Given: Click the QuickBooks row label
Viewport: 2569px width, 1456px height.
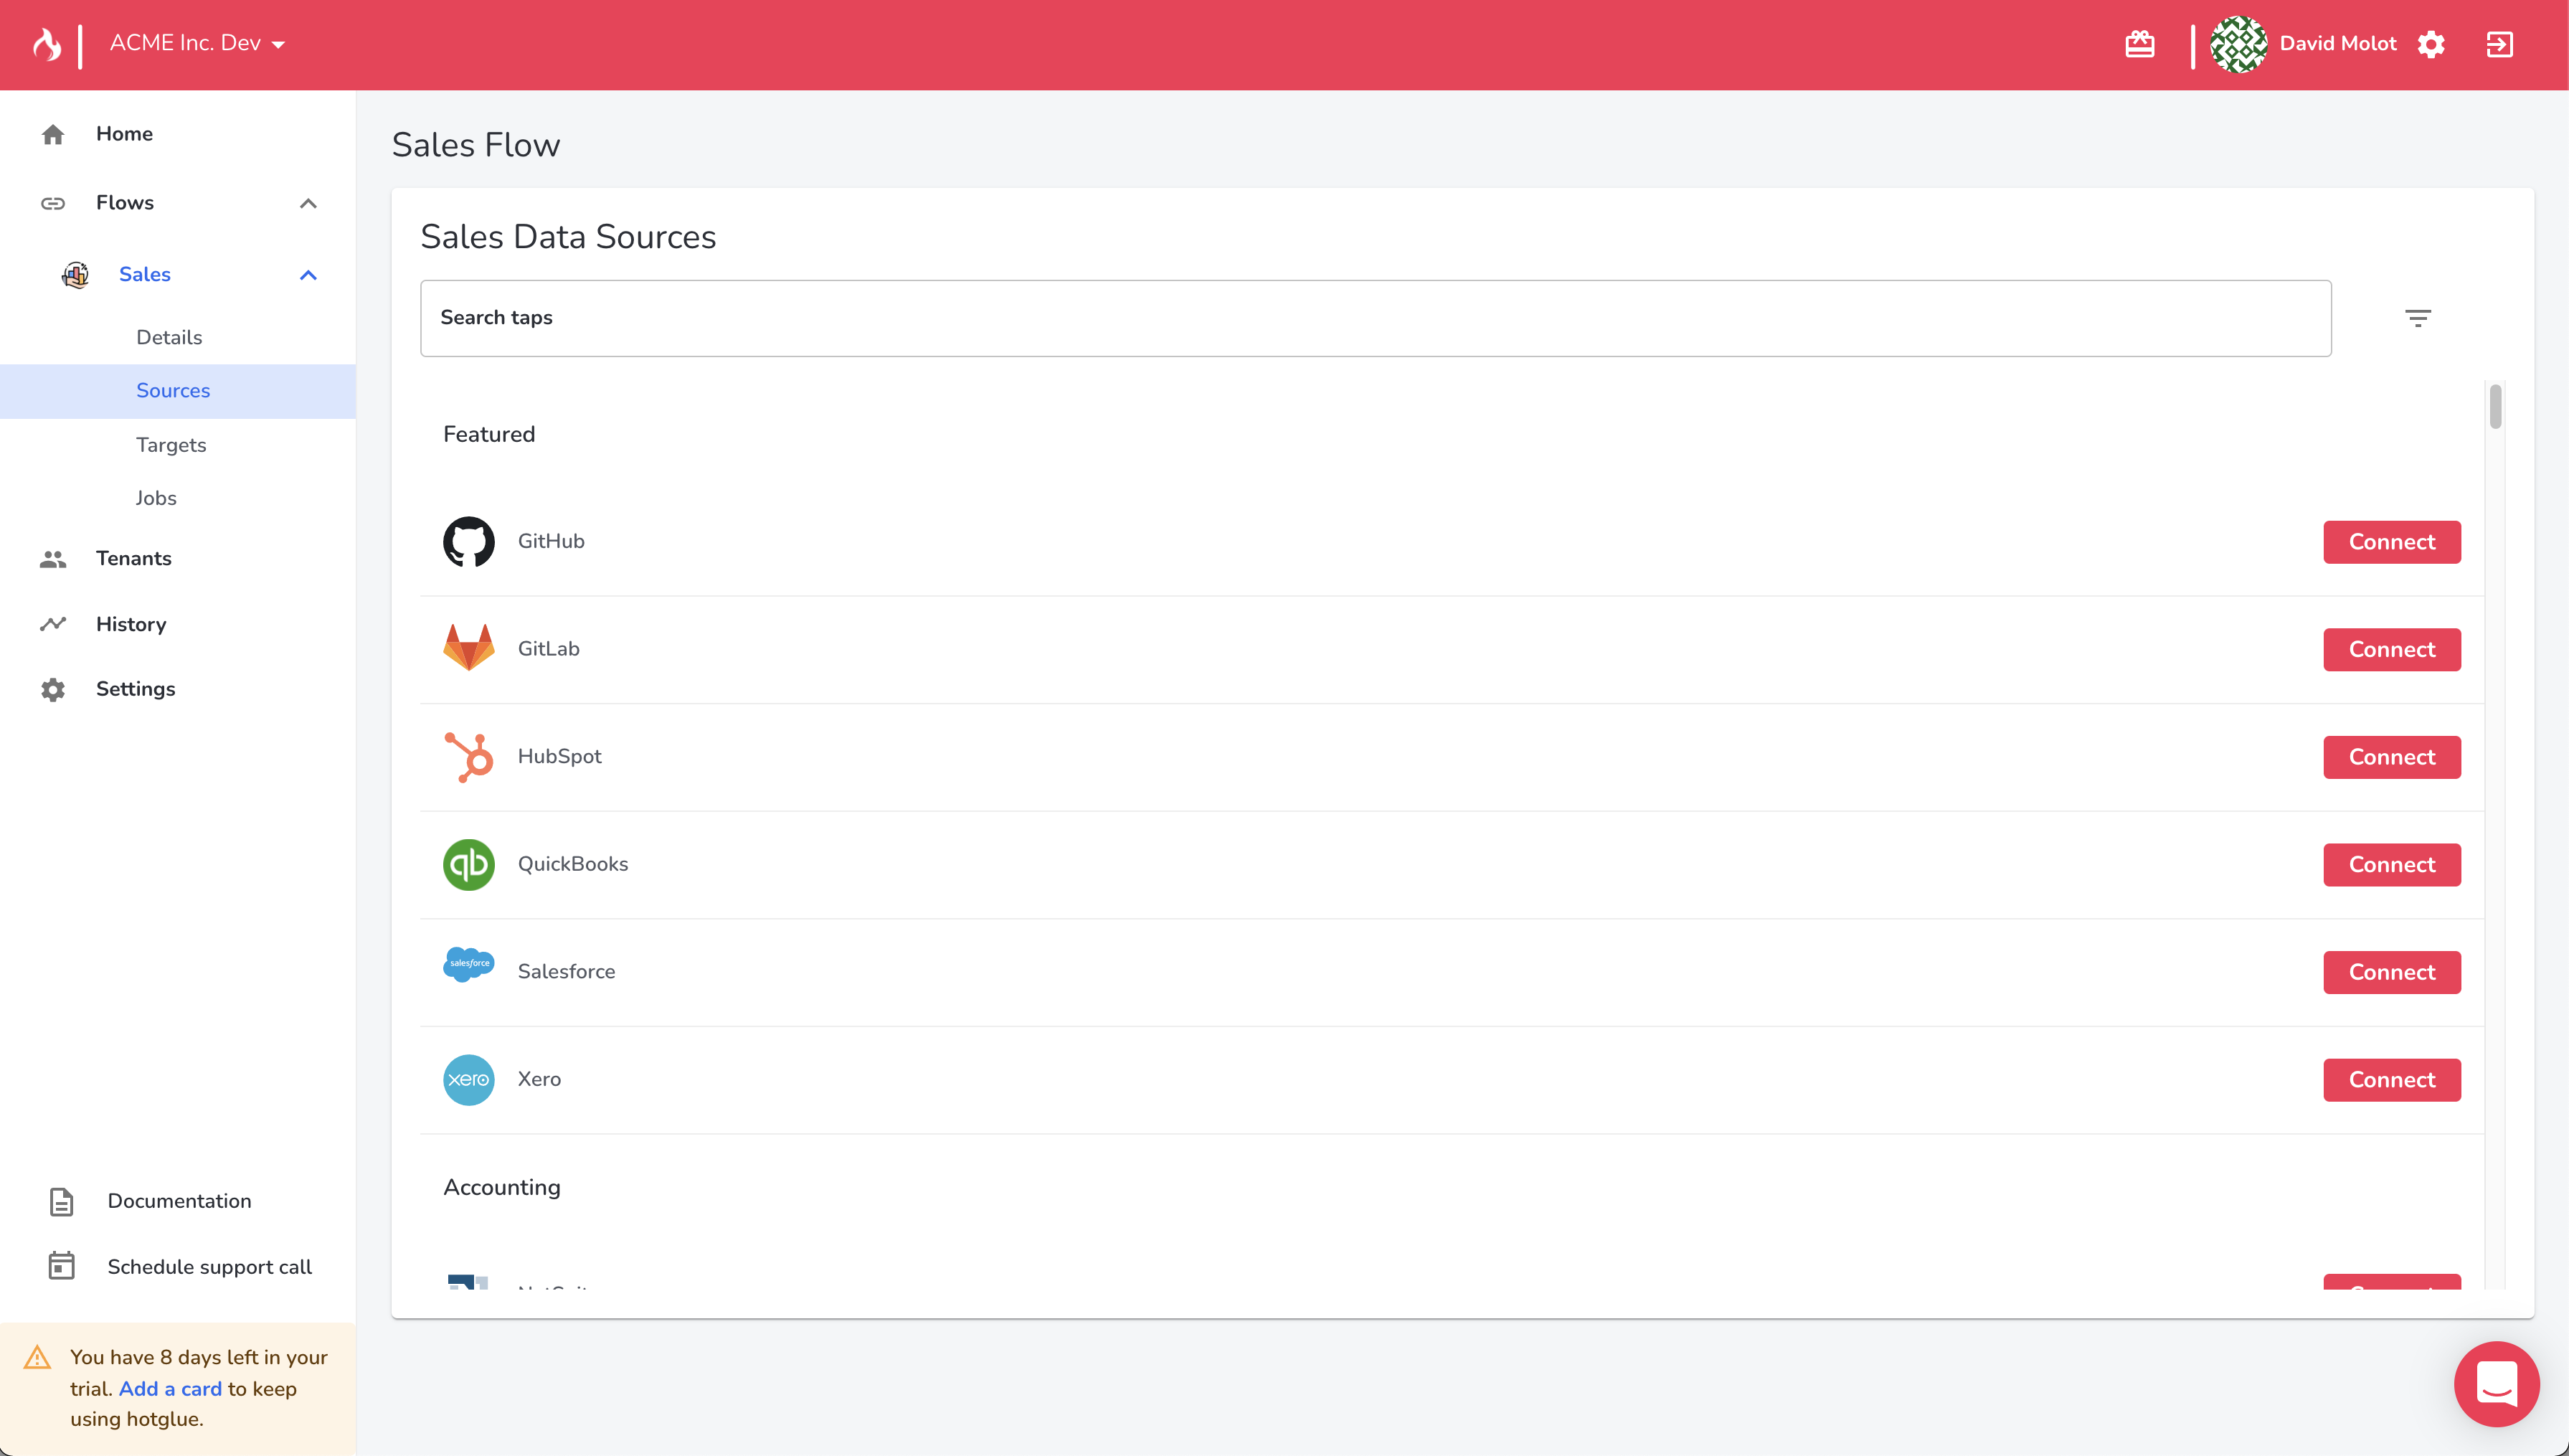Looking at the screenshot, I should (x=573, y=864).
